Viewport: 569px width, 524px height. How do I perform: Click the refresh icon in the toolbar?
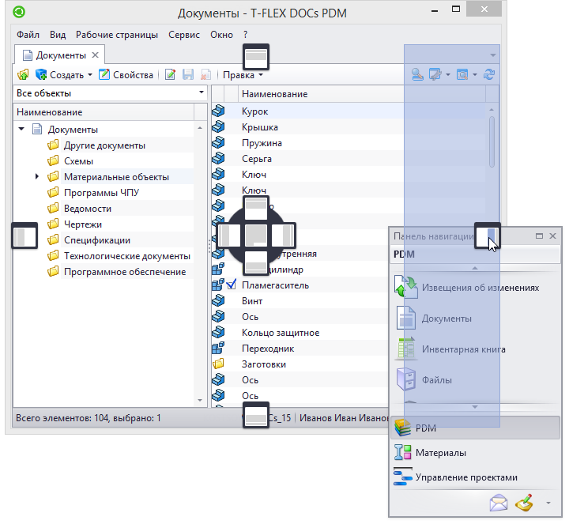click(489, 75)
